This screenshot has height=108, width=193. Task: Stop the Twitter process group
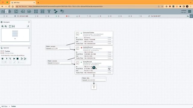17,59
